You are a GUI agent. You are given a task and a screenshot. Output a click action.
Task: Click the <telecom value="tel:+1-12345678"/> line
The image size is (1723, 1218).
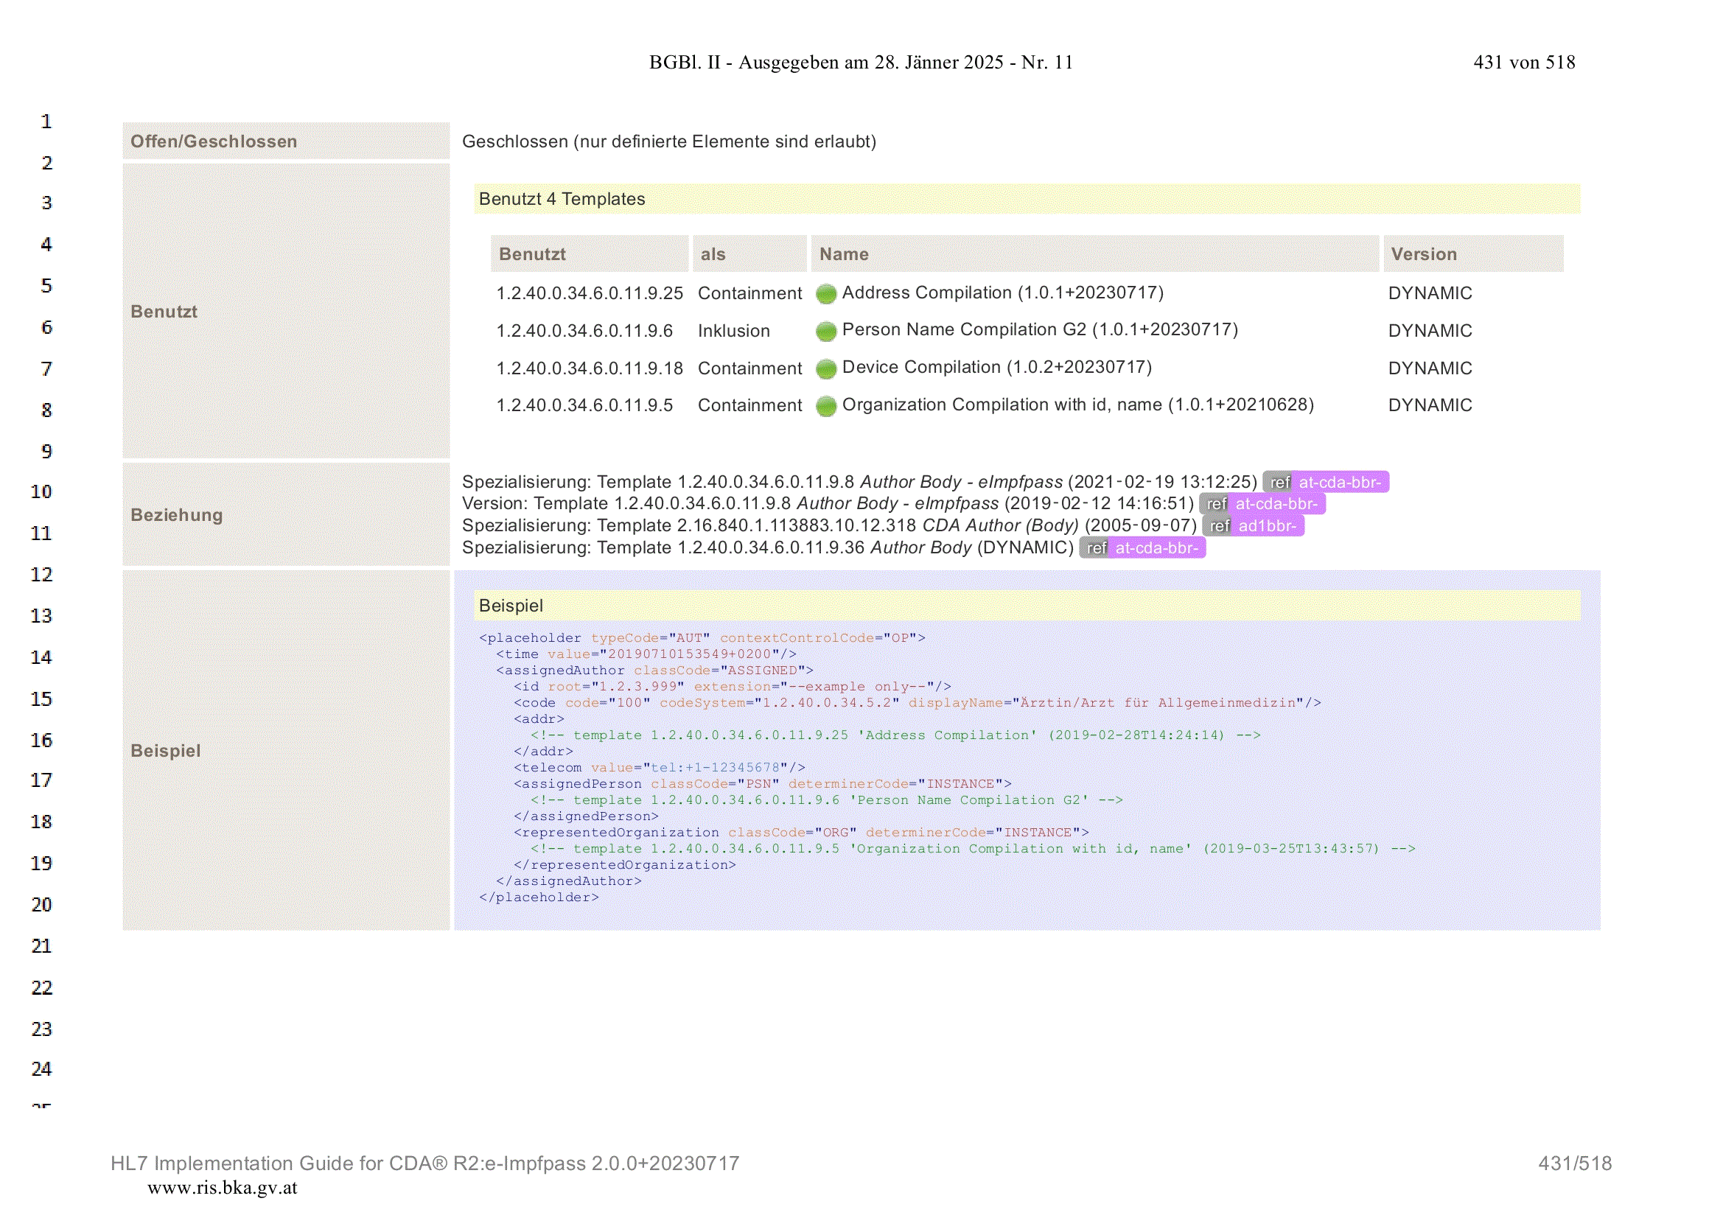tap(659, 768)
